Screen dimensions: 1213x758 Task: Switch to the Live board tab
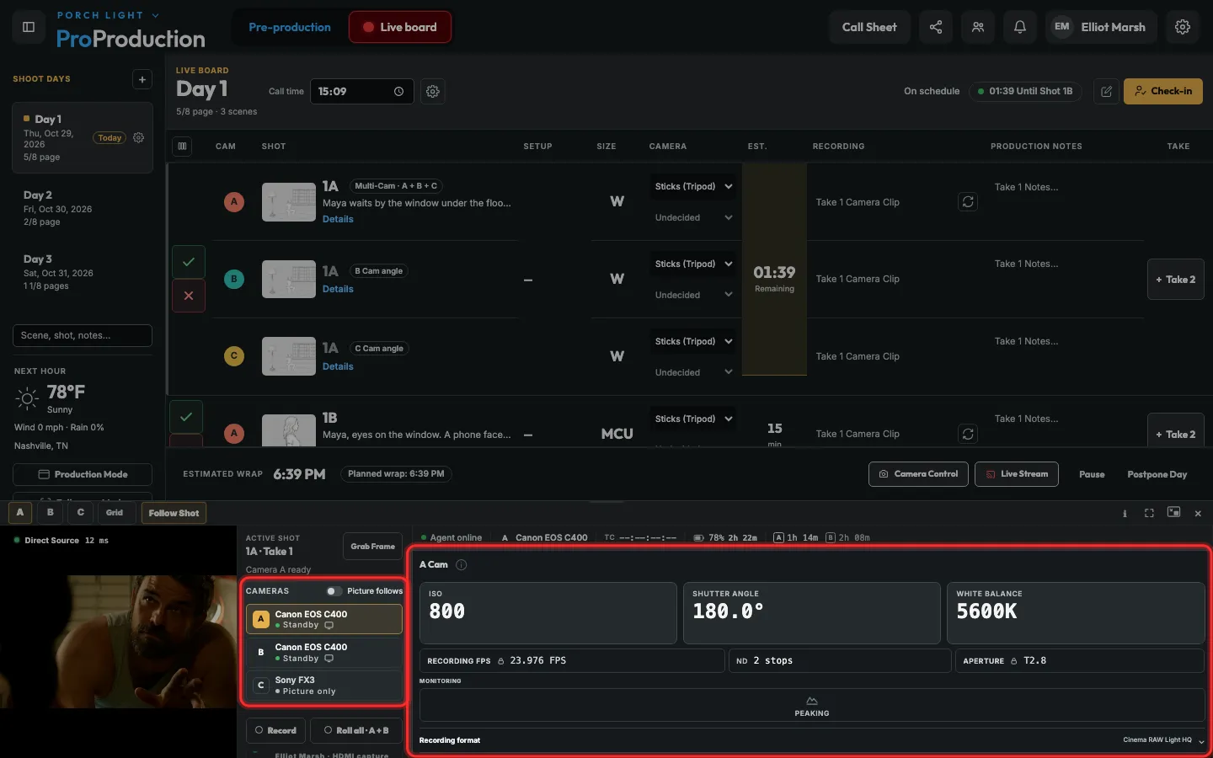click(x=400, y=27)
